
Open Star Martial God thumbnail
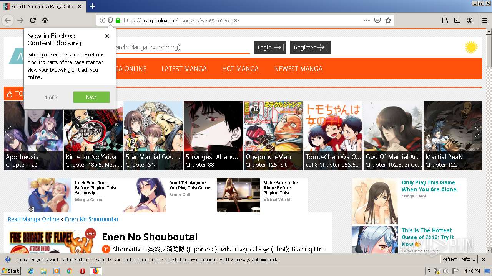(x=153, y=135)
